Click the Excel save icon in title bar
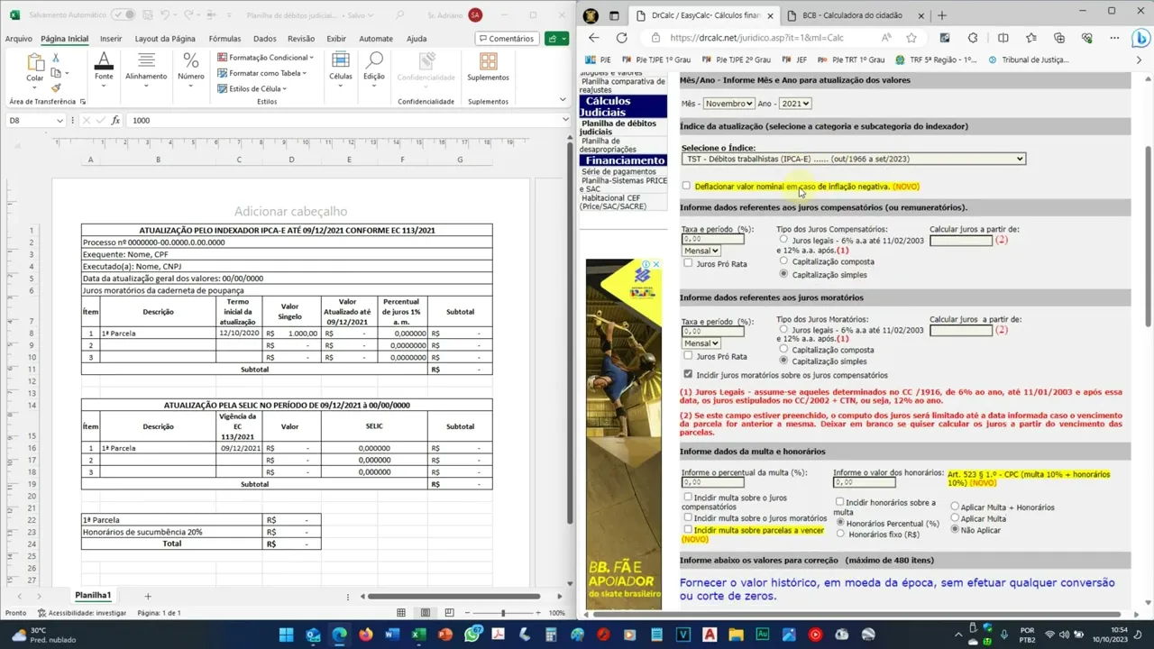 tap(146, 15)
